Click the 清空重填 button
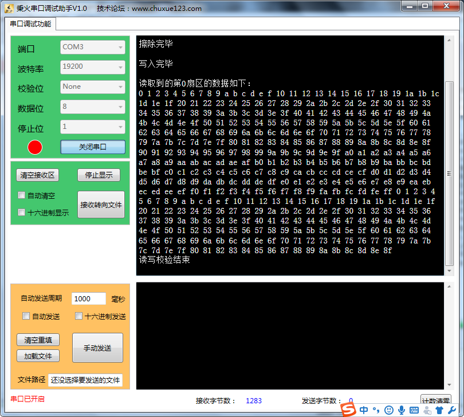The width and height of the screenshot is (464, 417). click(38, 340)
